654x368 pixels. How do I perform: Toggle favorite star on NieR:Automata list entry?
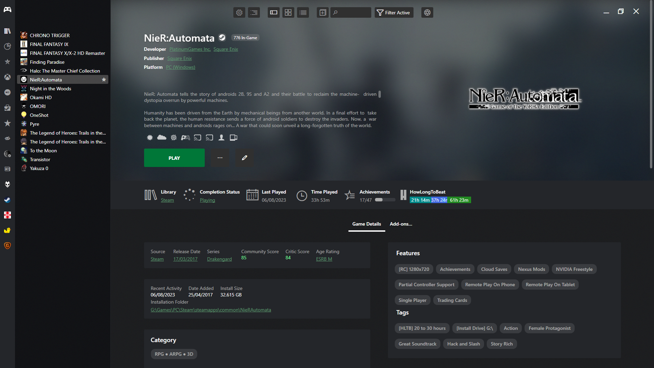coord(104,80)
